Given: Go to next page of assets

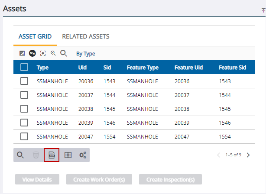Looking at the screenshot, I should 248,155.
